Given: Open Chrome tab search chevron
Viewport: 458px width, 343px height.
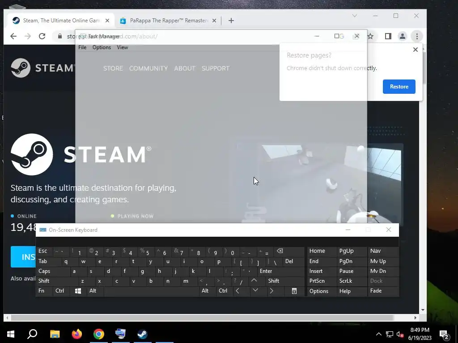Looking at the screenshot, I should [x=355, y=16].
